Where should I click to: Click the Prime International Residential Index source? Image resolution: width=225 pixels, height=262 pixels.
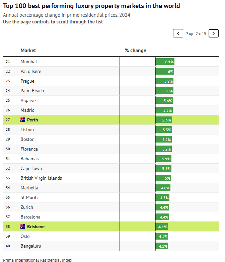click(37, 260)
